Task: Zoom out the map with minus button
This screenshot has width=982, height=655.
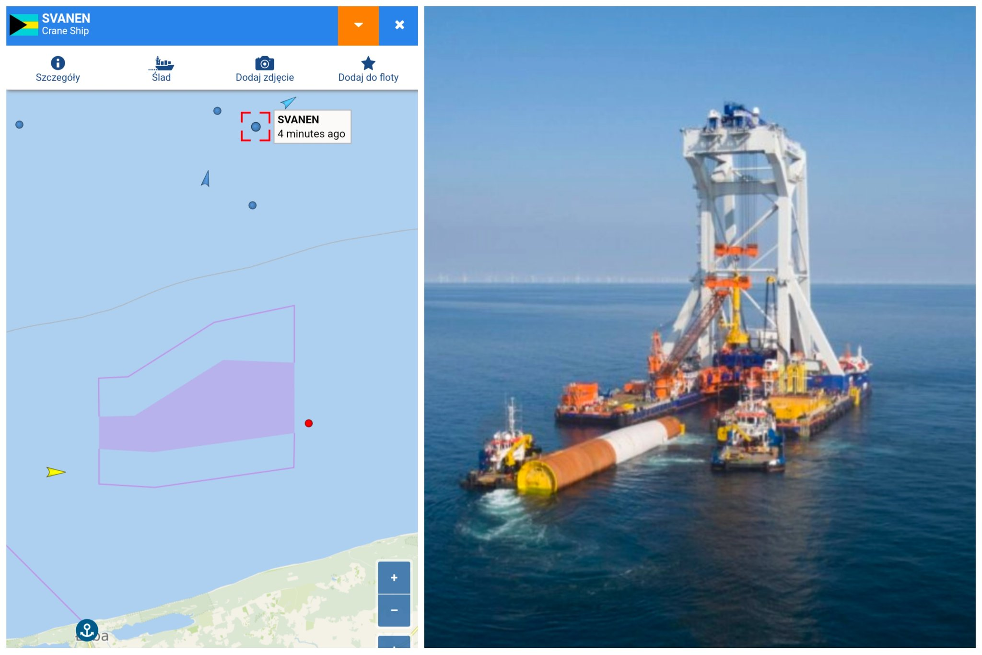Action: (x=394, y=610)
